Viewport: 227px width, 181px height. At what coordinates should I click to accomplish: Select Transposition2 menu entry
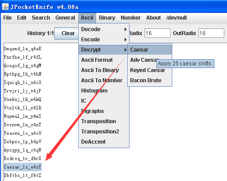coord(104,132)
